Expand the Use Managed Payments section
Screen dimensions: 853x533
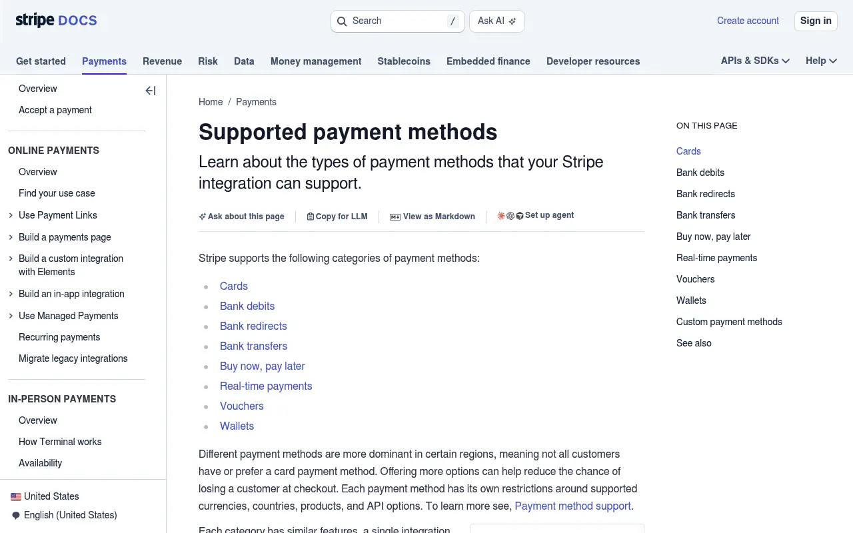[11, 316]
